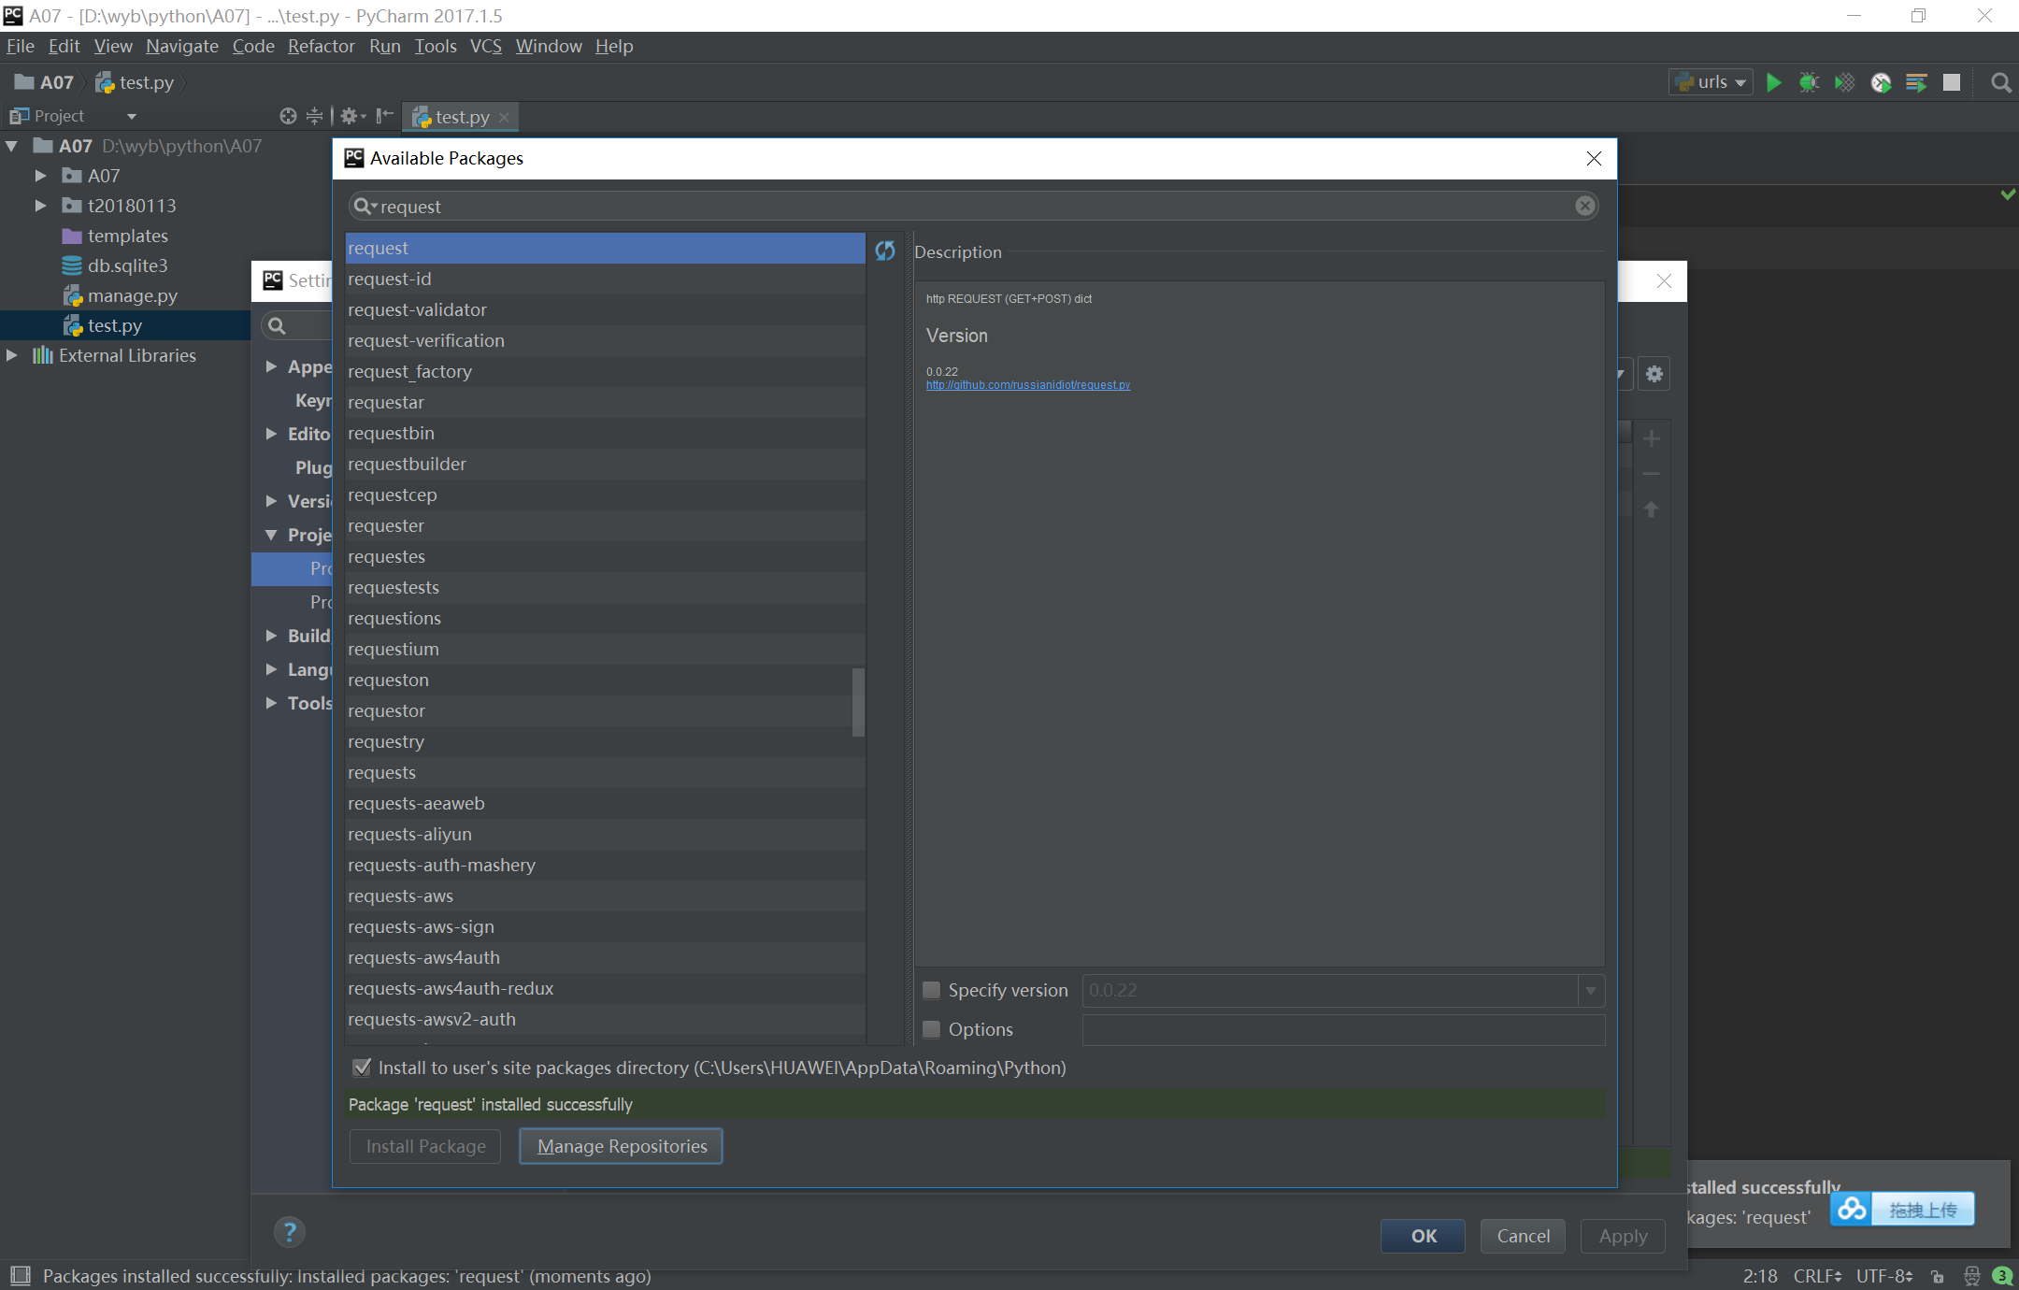Click Manage Repositories button

coord(621,1146)
